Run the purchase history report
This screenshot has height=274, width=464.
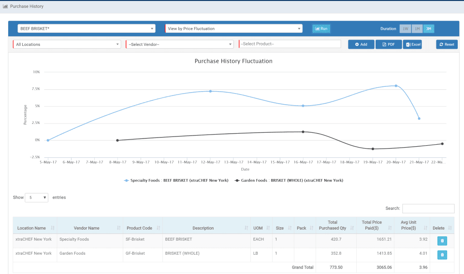pyautogui.click(x=321, y=28)
